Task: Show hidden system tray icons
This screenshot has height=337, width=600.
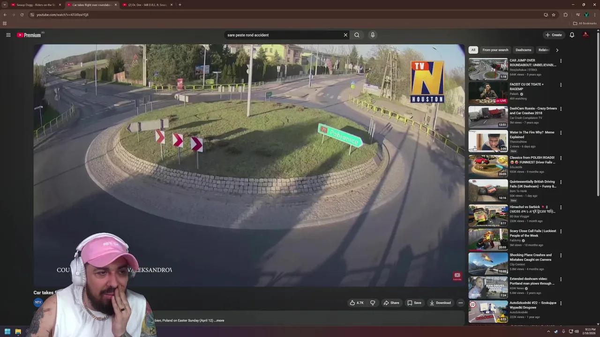Action: pos(548,331)
